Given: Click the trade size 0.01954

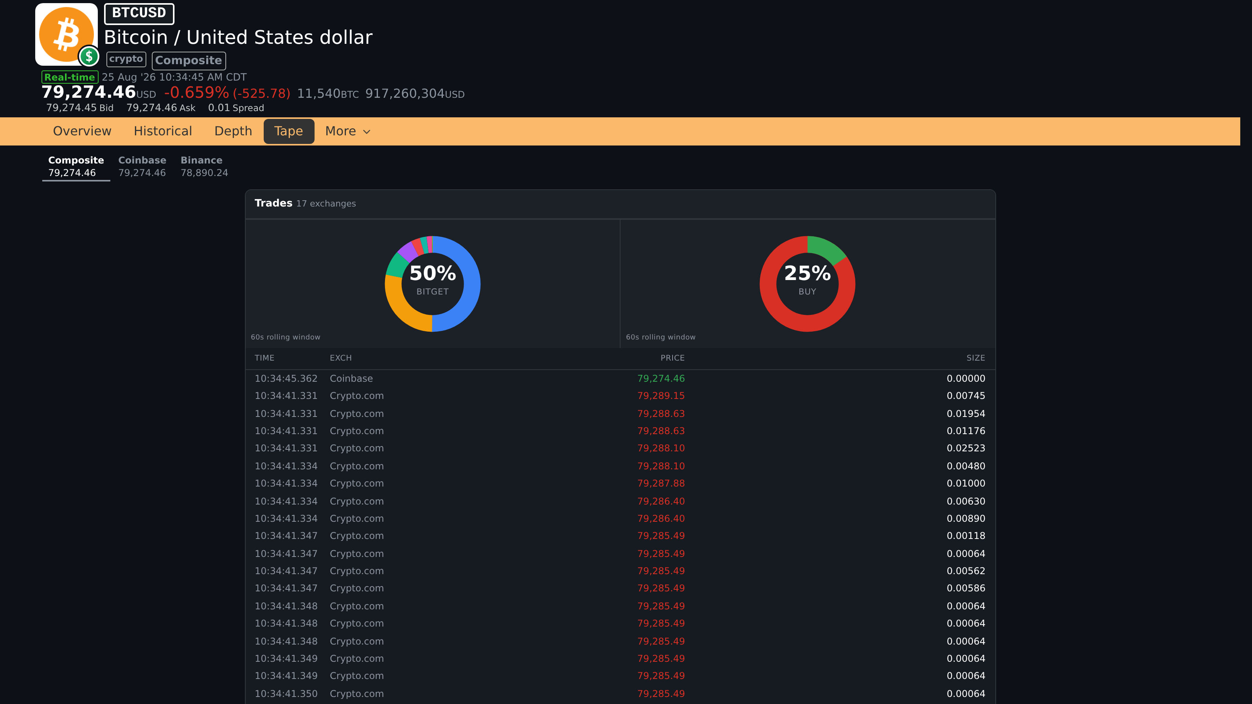Looking at the screenshot, I should [x=966, y=414].
